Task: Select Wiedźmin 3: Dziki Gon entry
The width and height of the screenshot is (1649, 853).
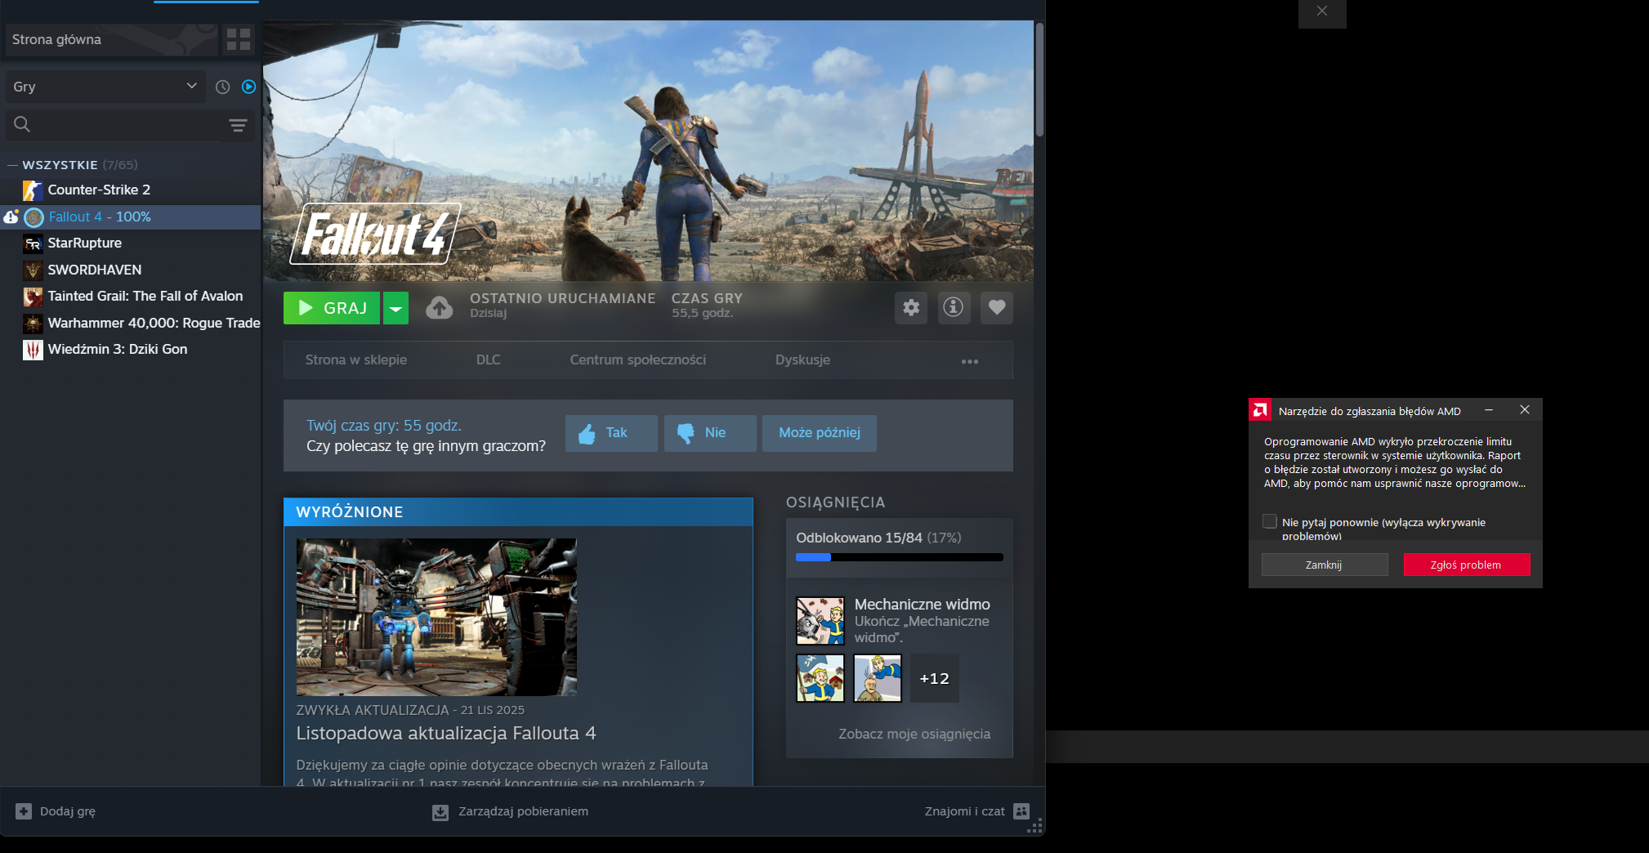Action: [131, 350]
